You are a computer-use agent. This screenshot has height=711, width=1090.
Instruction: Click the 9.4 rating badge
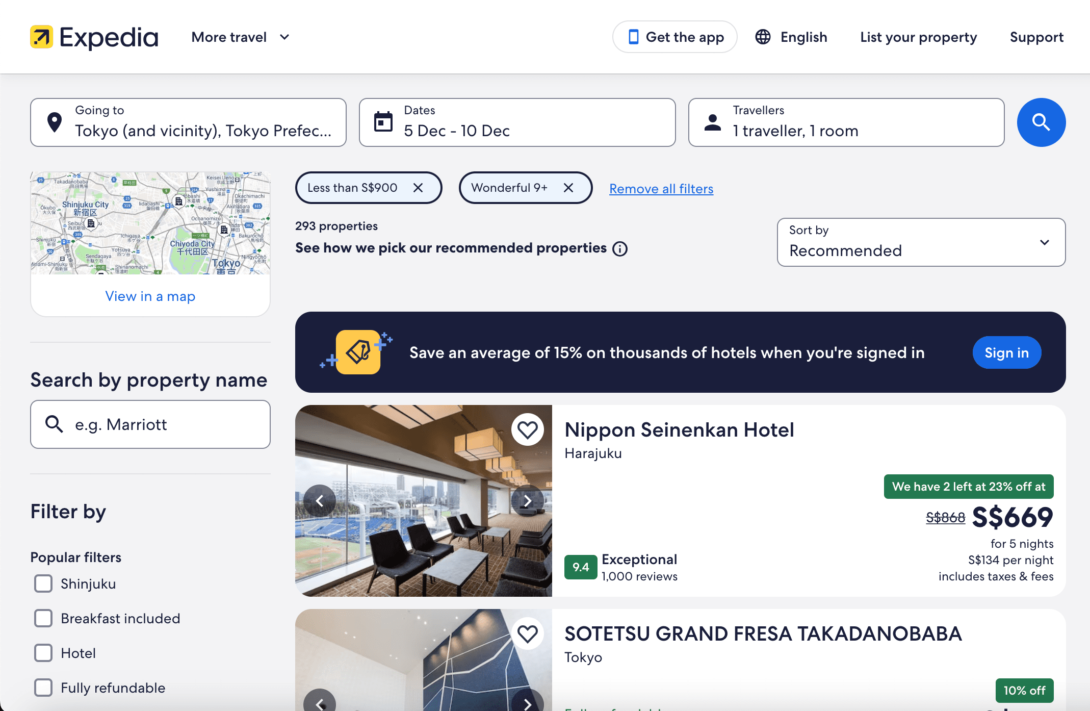click(581, 567)
